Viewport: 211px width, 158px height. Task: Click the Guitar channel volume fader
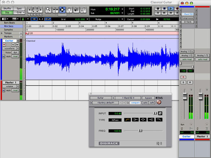(x=185, y=96)
